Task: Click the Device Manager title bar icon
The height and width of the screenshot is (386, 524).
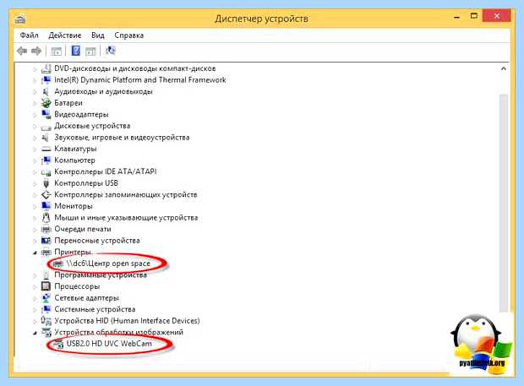Action: [20, 19]
